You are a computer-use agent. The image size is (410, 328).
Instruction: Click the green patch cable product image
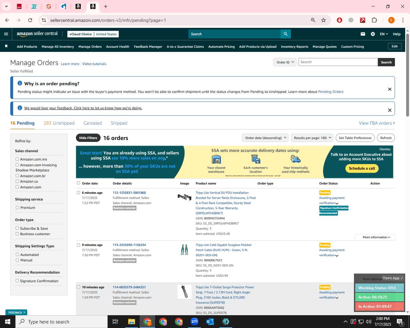(184, 250)
